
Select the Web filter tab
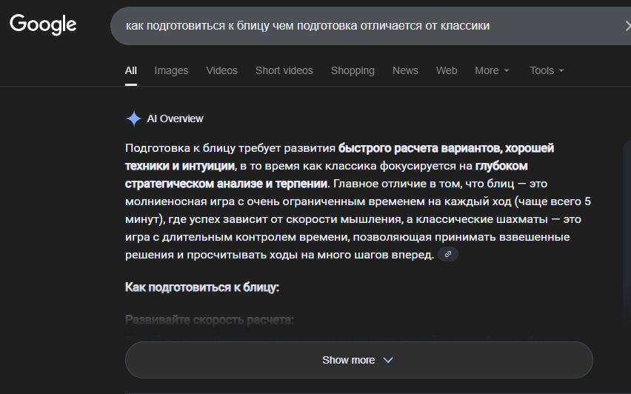(447, 70)
